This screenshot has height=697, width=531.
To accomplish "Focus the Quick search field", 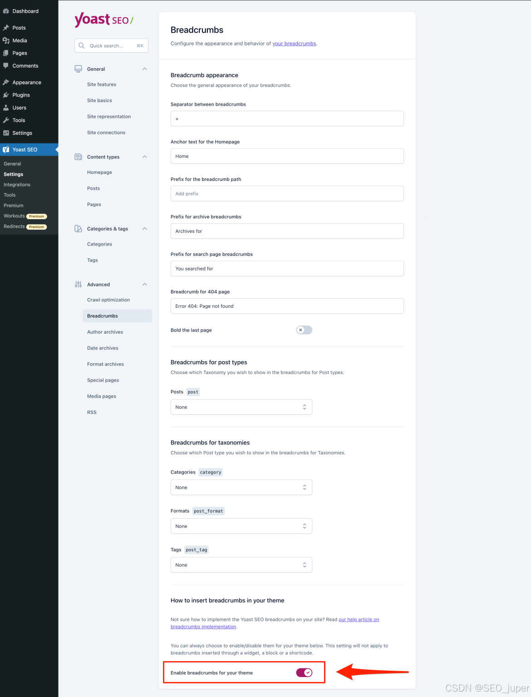I will pos(111,46).
